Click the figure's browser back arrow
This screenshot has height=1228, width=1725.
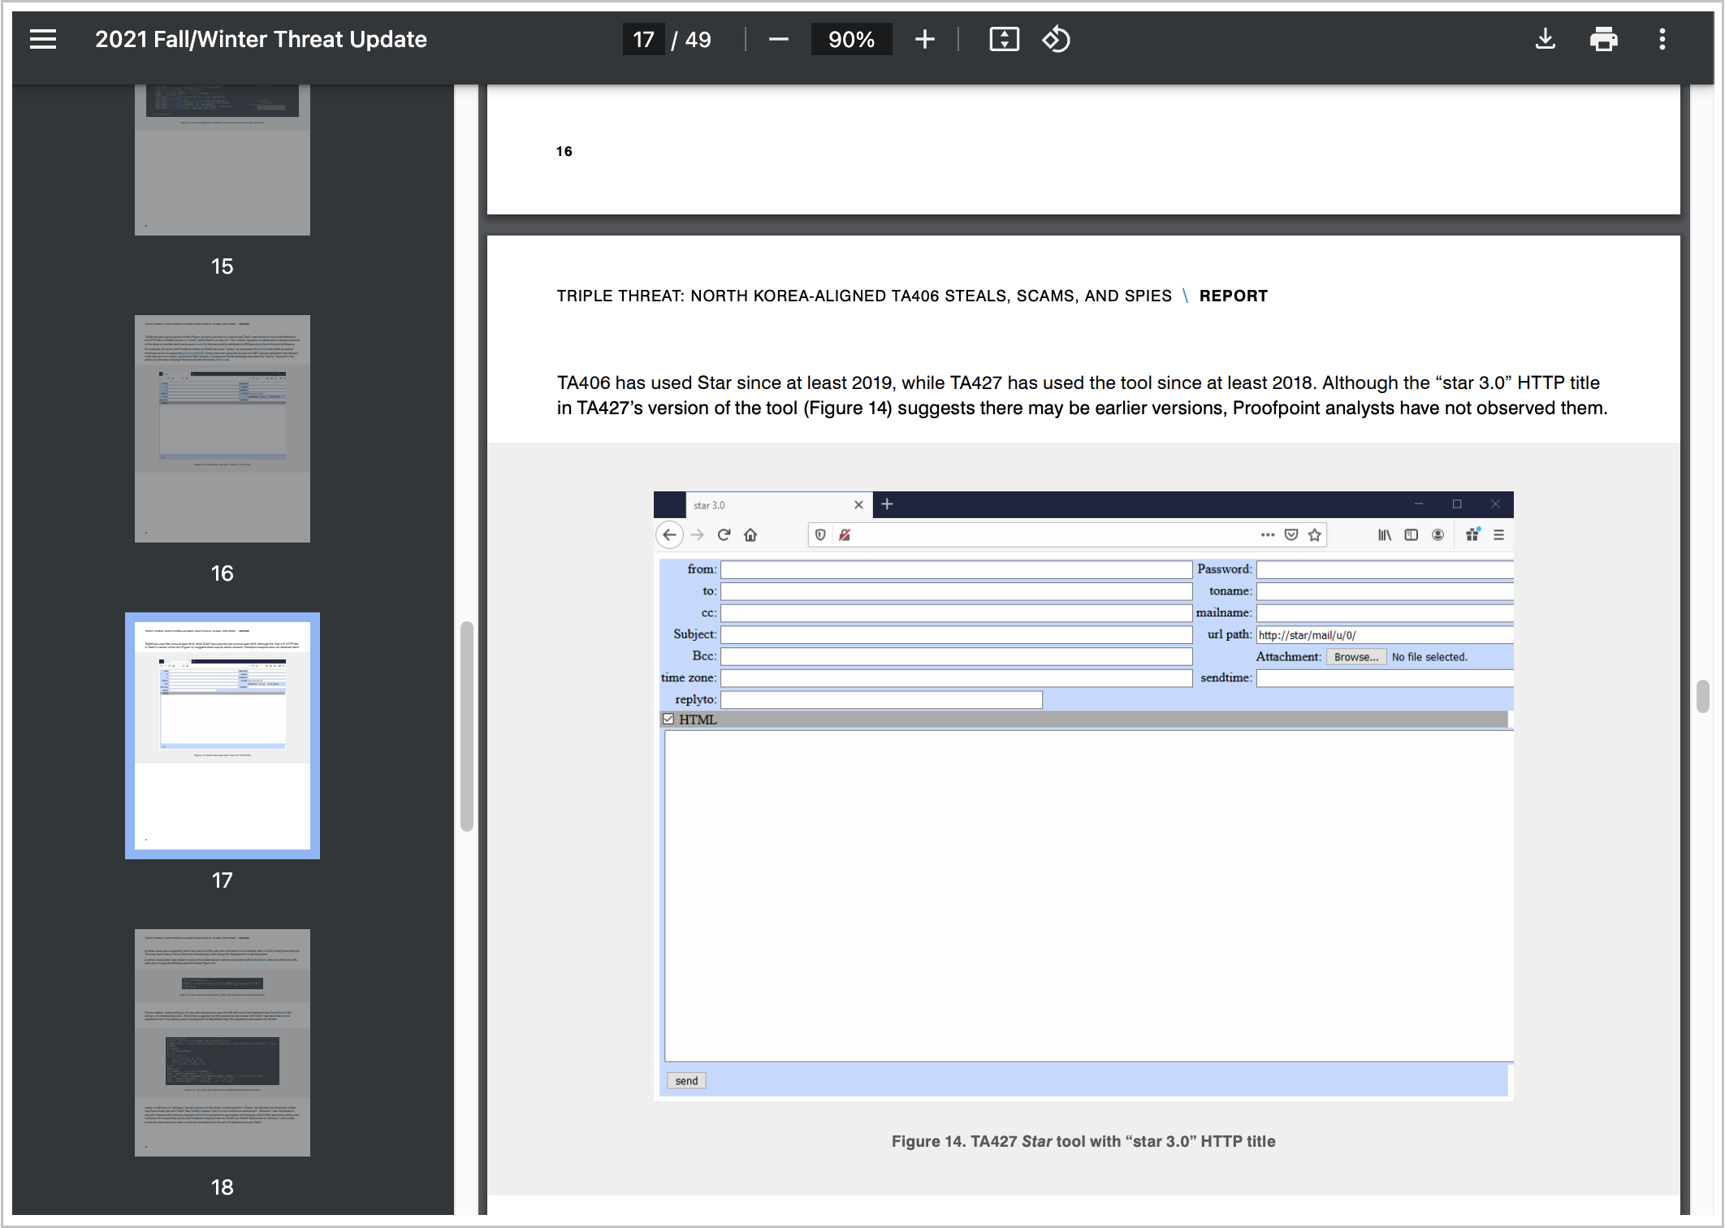(669, 534)
